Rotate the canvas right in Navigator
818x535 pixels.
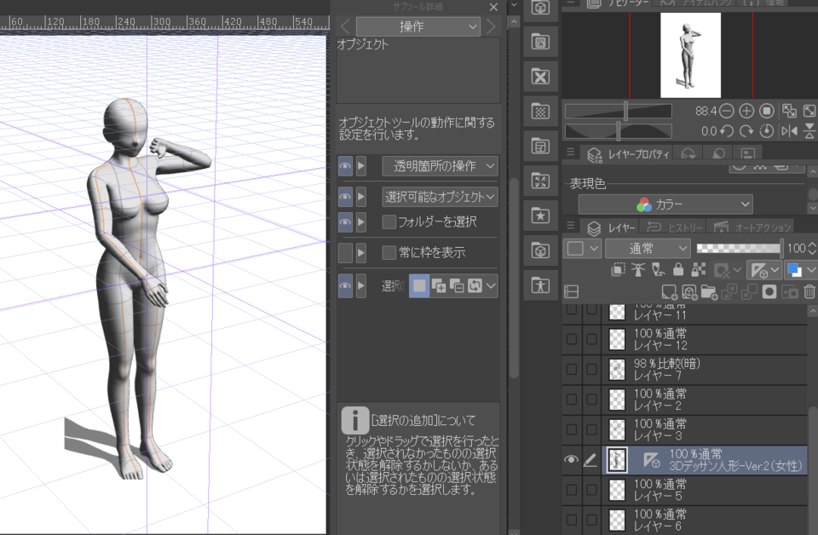(746, 131)
